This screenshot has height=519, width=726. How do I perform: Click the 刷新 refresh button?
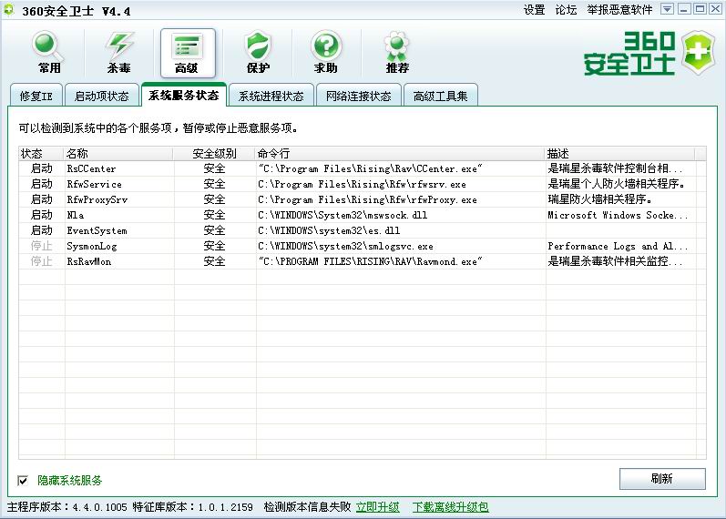click(x=662, y=478)
